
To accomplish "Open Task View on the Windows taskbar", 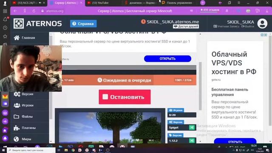I will tap(59, 150).
